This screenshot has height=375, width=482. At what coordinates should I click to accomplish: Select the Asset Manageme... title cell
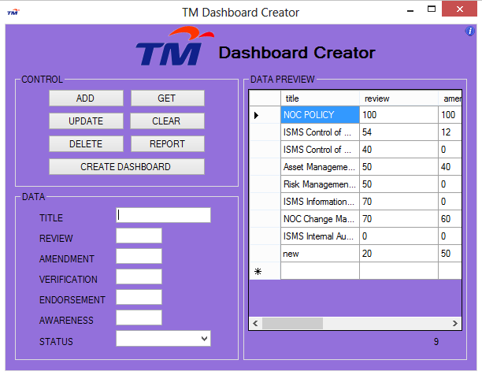coord(320,167)
